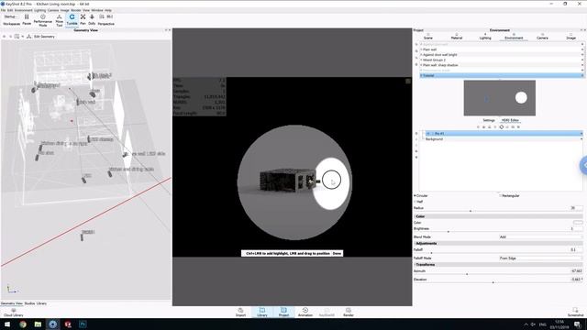
Task: Select the Tutorial environment row
Action: click(x=501, y=75)
